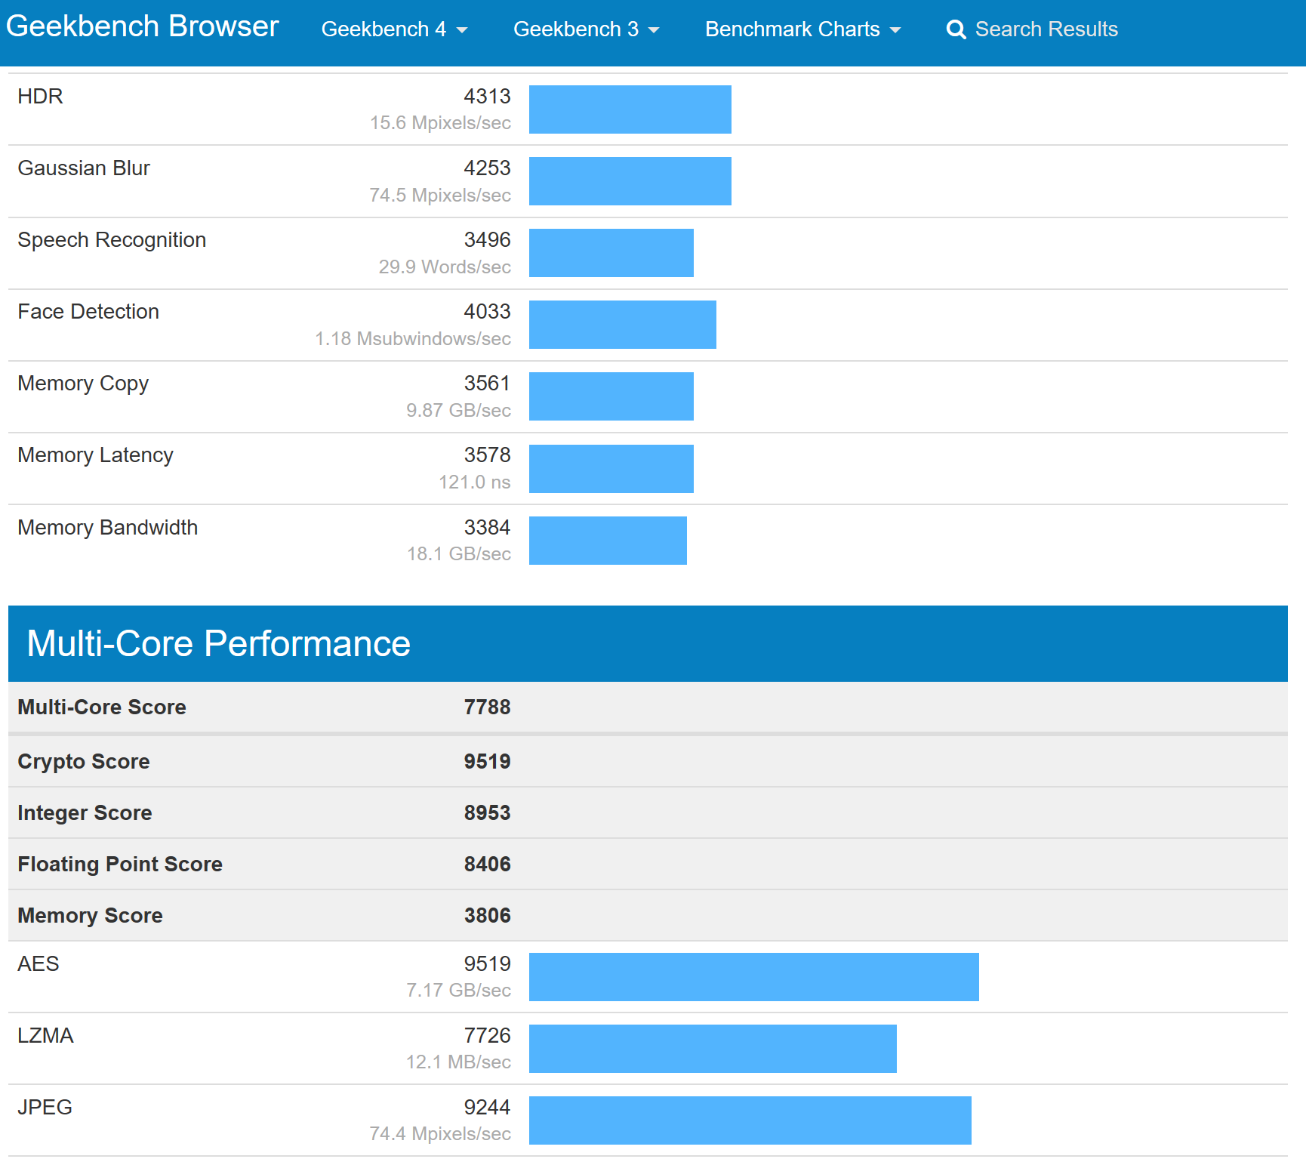Click the Multi-Core Score value 7788
The width and height of the screenshot is (1306, 1162).
[487, 707]
